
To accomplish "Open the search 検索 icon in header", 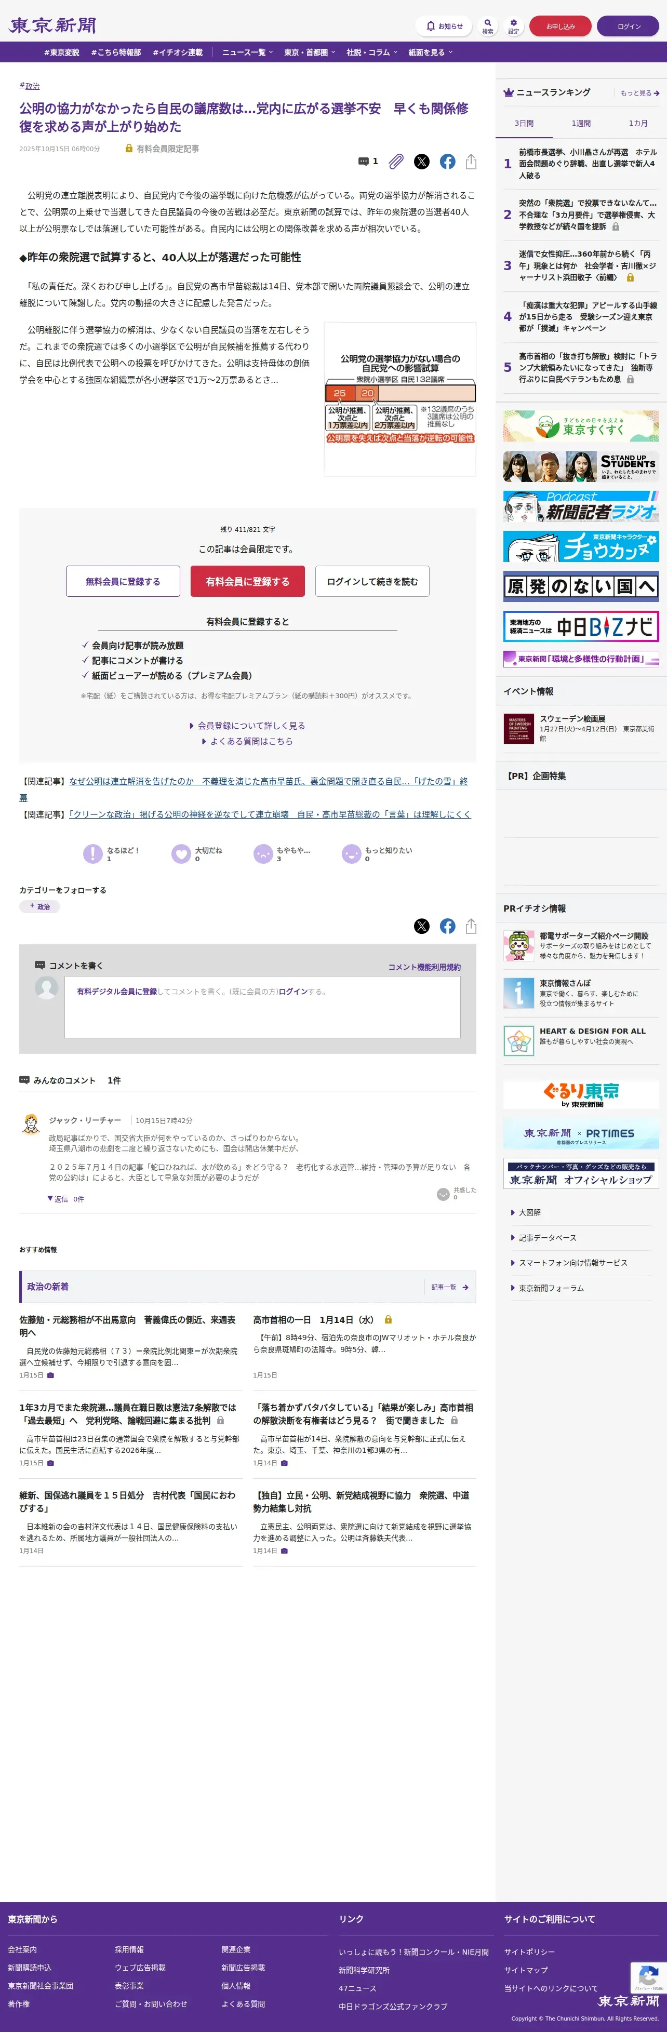I will point(488,26).
